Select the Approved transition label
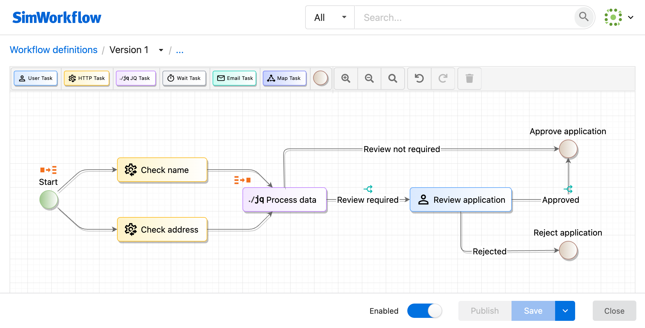The height and width of the screenshot is (328, 645). 561,200
